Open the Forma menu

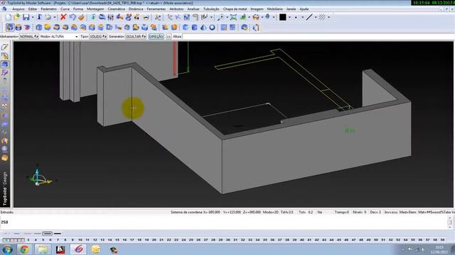78,9
